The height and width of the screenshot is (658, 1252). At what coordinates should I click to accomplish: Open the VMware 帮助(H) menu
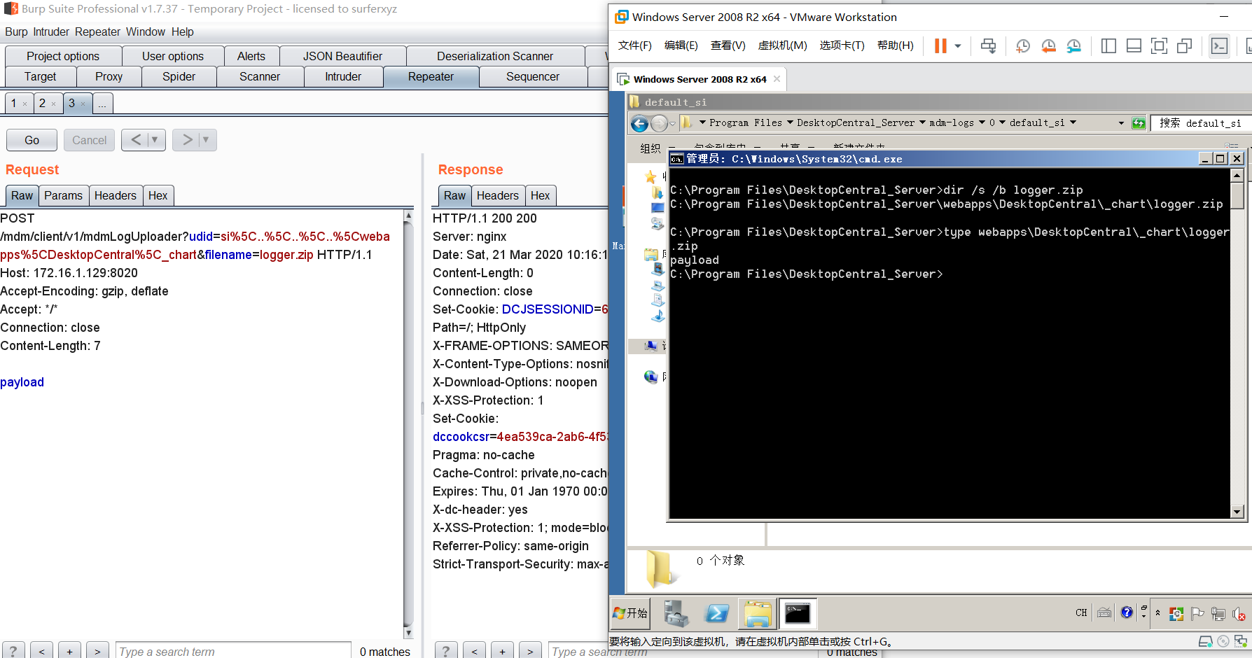pyautogui.click(x=895, y=45)
